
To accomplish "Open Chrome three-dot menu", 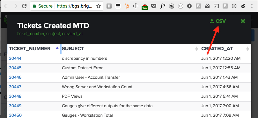I will pos(252,6).
